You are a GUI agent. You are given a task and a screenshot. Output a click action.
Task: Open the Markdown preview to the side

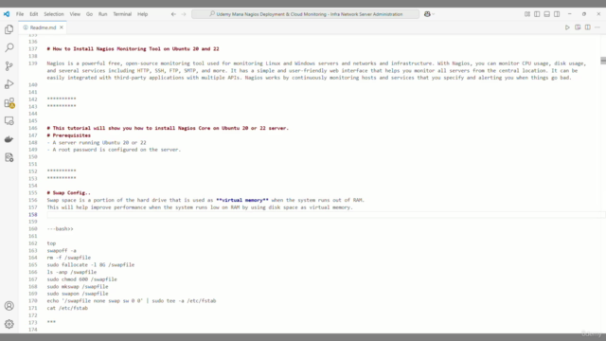(x=578, y=27)
